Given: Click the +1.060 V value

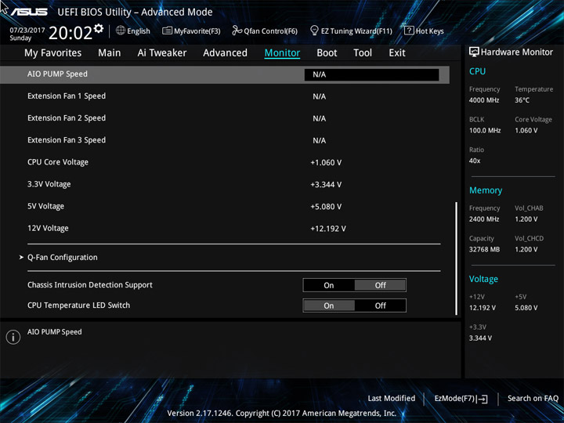Looking at the screenshot, I should [x=326, y=163].
